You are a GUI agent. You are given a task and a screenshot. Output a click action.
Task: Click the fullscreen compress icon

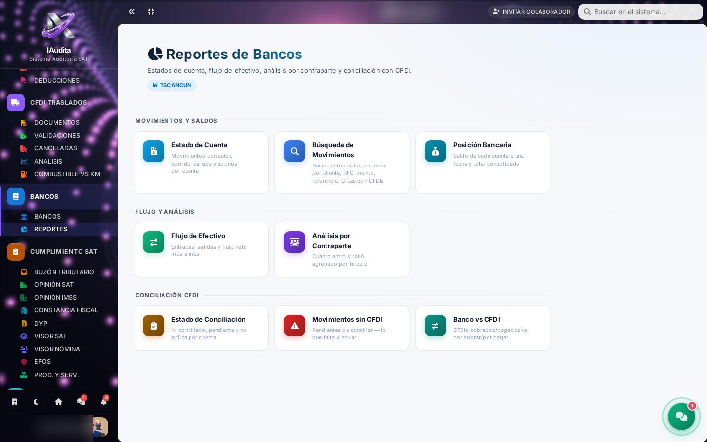151,11
